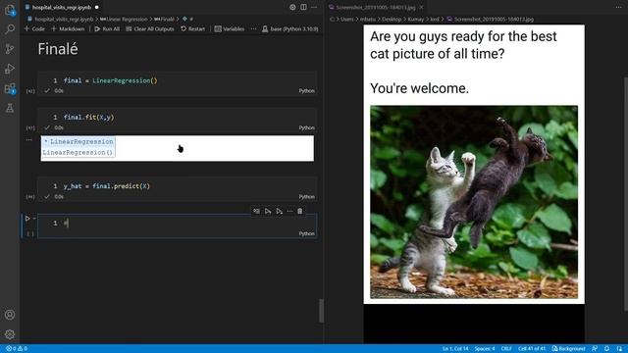Click the notebook vertical scrollbar thumb

coord(321,310)
